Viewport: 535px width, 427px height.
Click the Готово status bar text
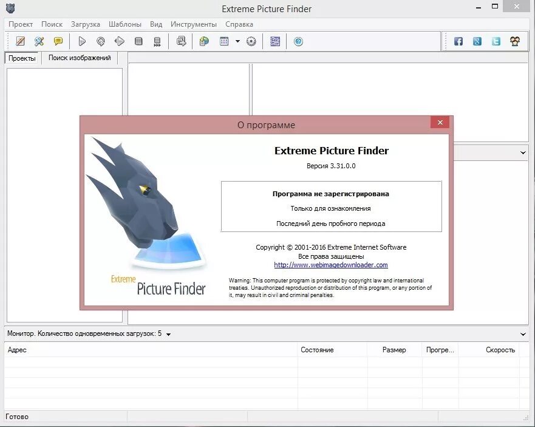click(x=17, y=417)
